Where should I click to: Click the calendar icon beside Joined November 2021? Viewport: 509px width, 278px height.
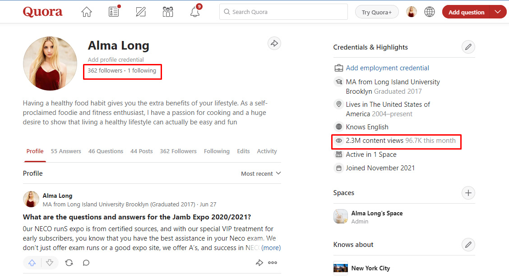pyautogui.click(x=338, y=168)
